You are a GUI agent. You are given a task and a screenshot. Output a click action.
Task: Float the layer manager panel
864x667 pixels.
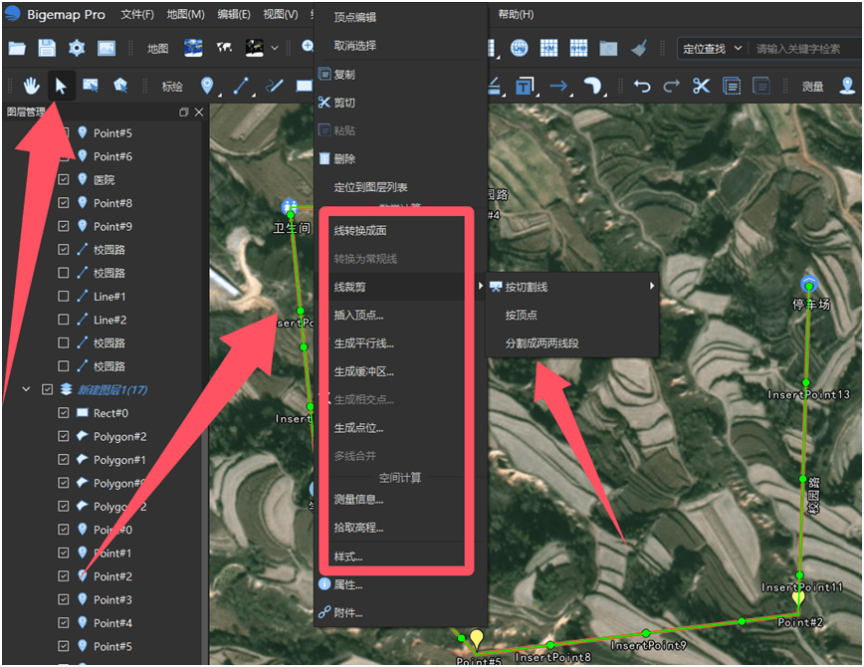click(184, 111)
